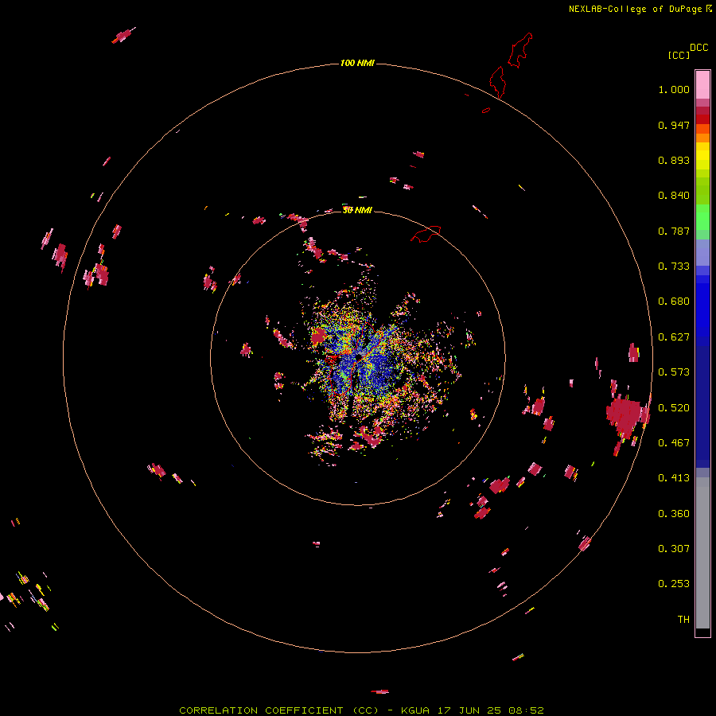
Task: Click the 0.307 color scale value
Action: 674,549
